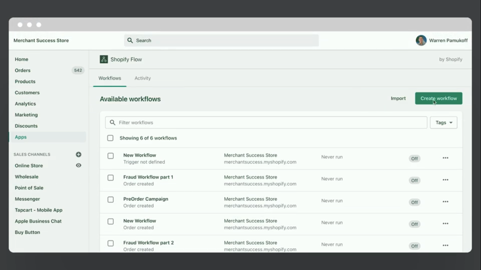Image resolution: width=481 pixels, height=270 pixels.
Task: Toggle Off status of PreOrder Campaign
Action: 414,202
